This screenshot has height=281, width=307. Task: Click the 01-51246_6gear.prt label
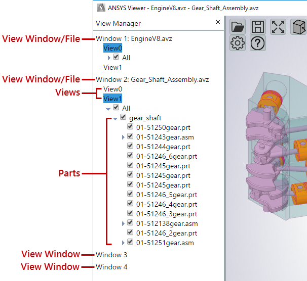[x=167, y=156]
